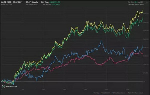Open the 06.02.2021 - 23.02.2021 date range

tap(12, 2)
